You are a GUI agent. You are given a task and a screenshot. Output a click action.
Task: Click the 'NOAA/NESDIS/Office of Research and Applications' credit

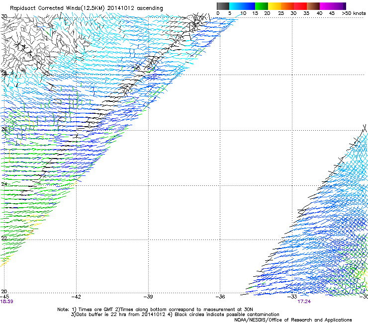click(293, 320)
